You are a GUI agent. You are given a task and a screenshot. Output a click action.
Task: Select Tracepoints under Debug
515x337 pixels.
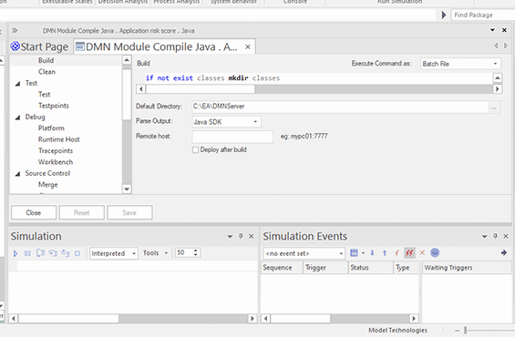pyautogui.click(x=56, y=151)
